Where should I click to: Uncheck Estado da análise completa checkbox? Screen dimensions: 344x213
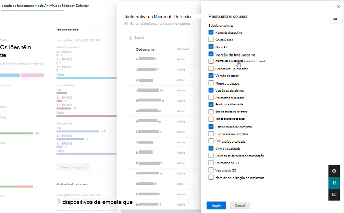coord(211,126)
